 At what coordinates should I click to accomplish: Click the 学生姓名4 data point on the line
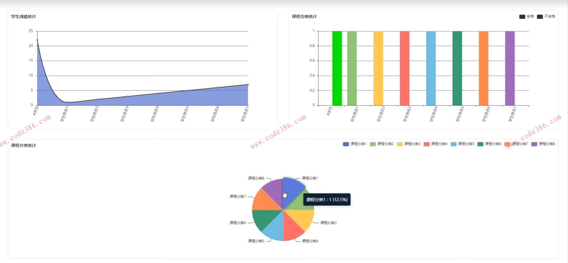[x=158, y=93]
